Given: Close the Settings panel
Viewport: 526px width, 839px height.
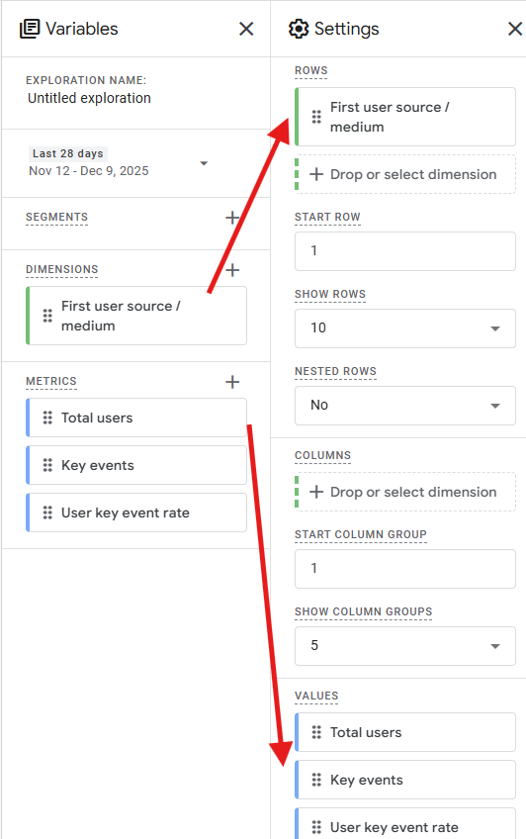Looking at the screenshot, I should (x=515, y=29).
